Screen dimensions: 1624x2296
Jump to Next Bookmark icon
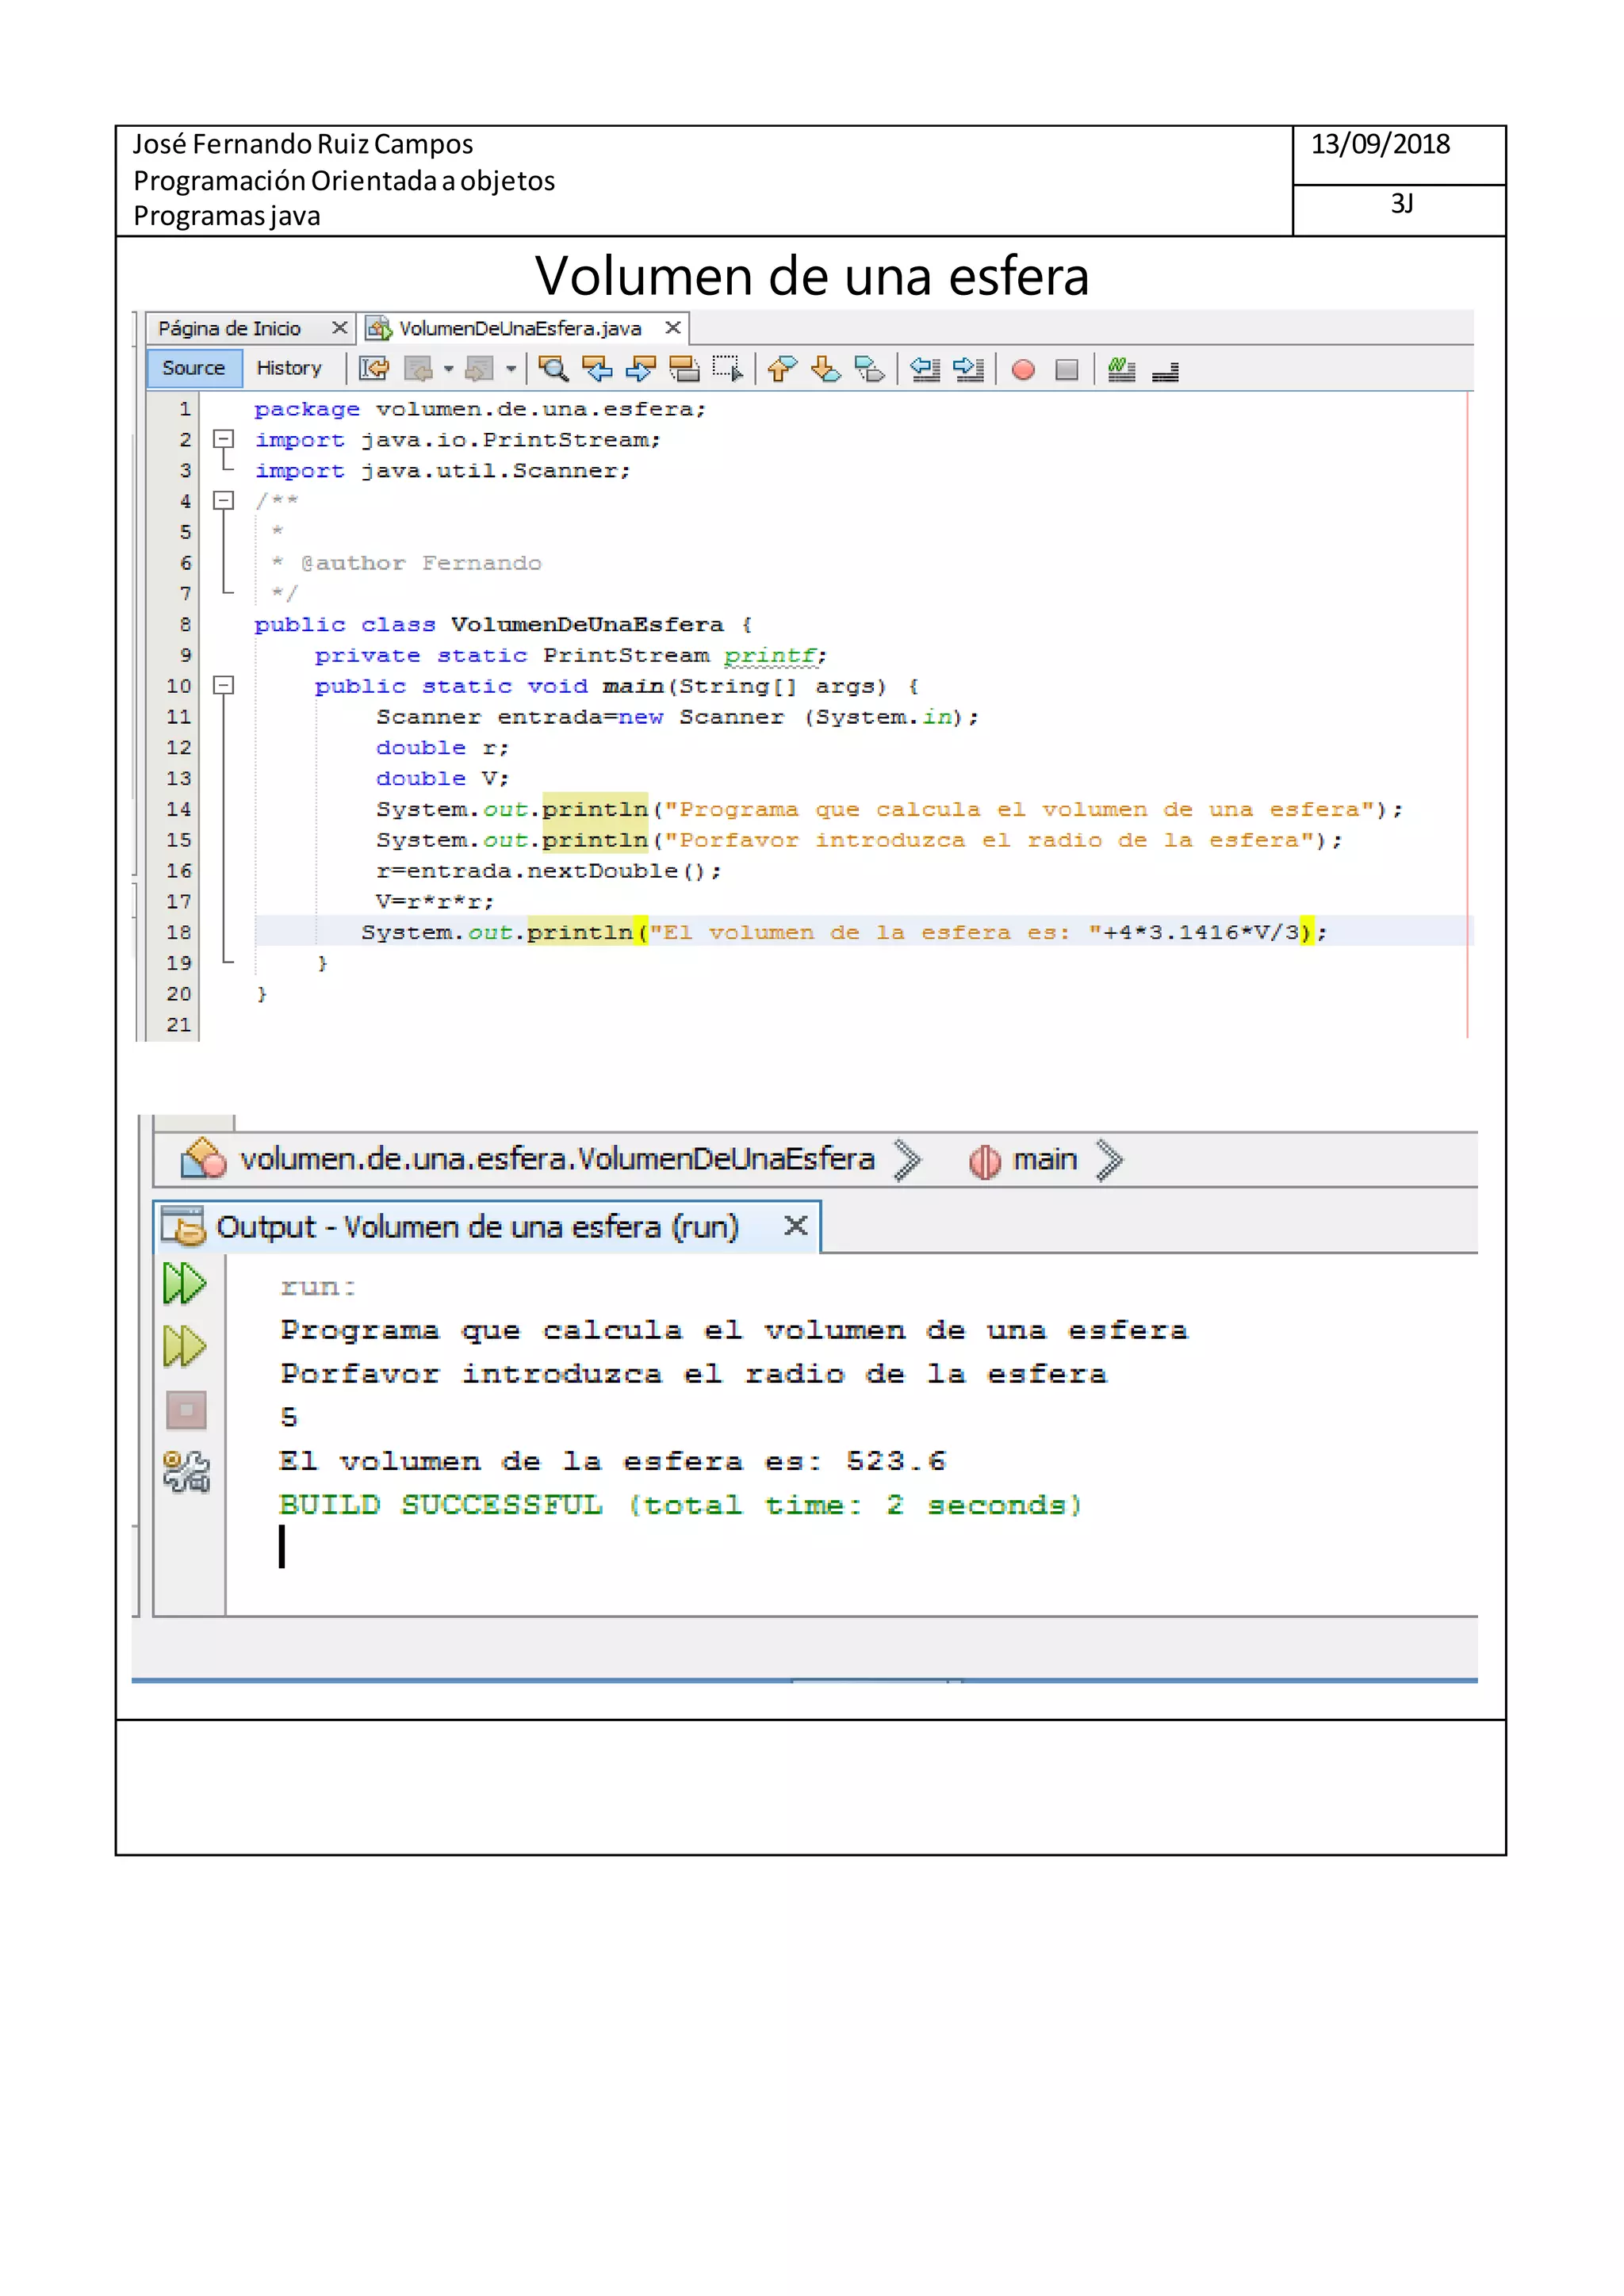tap(826, 369)
